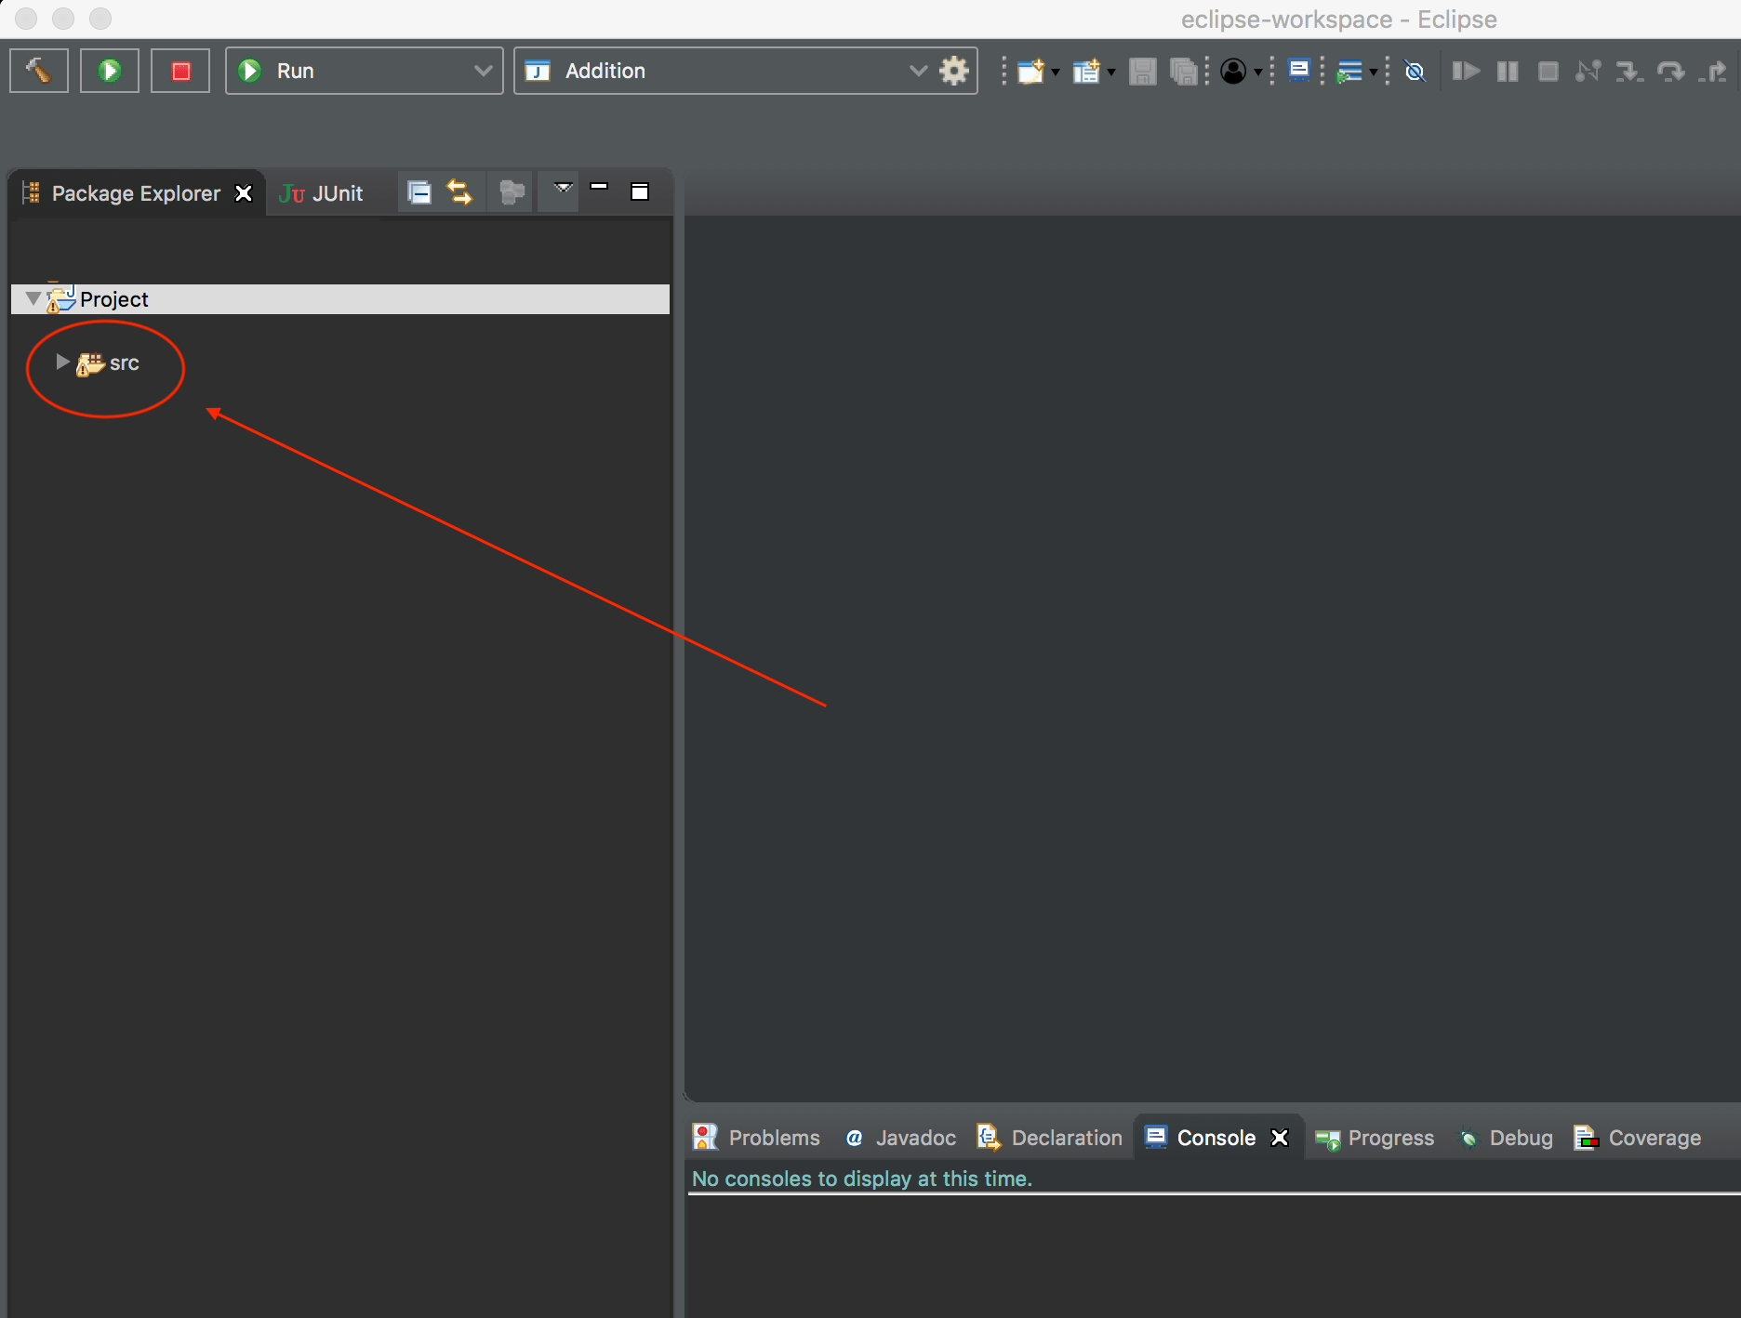Expand the src folder
The height and width of the screenshot is (1318, 1741).
pos(61,362)
